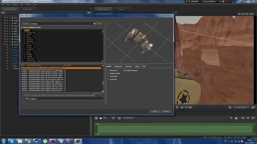
Task: Toggle the Lock View checkbox
Action: [108, 79]
